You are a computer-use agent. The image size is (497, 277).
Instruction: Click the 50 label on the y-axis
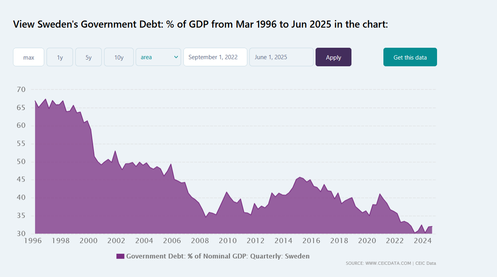[x=21, y=162]
